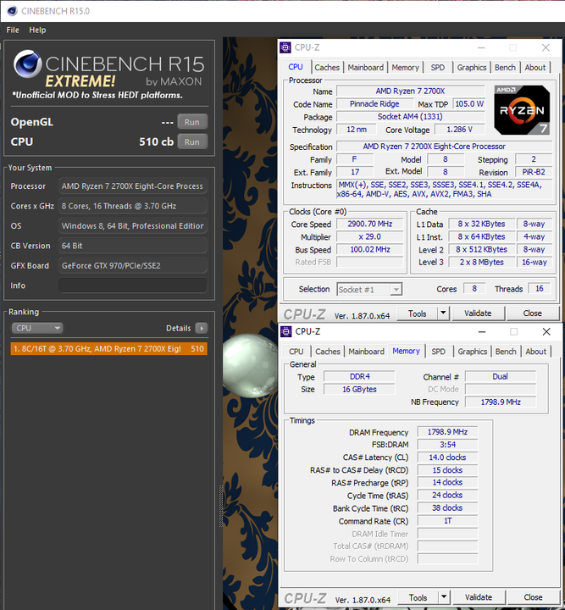Click the CAS# Latency value 14.0 clocks
This screenshot has height=610, width=565.
point(447,457)
